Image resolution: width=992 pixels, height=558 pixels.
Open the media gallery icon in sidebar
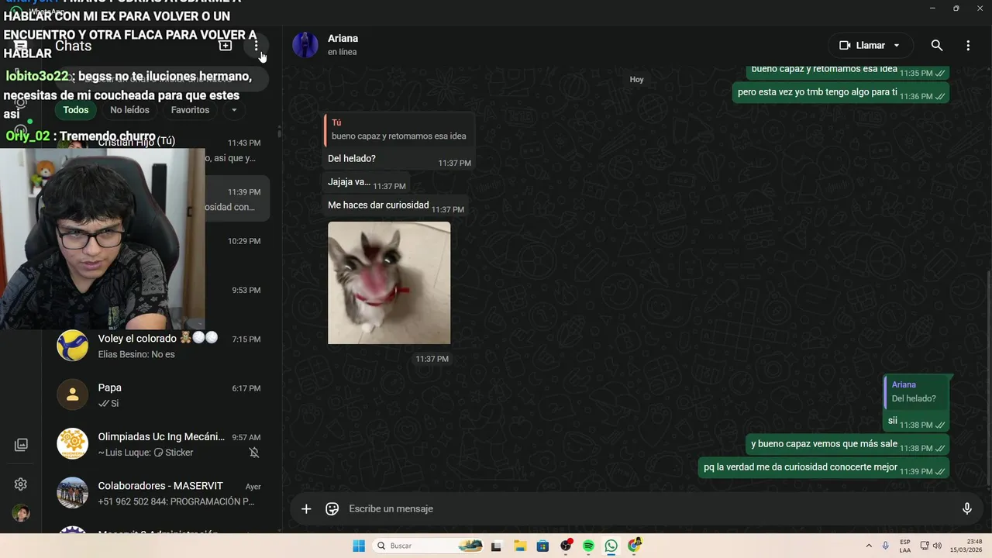click(x=21, y=445)
